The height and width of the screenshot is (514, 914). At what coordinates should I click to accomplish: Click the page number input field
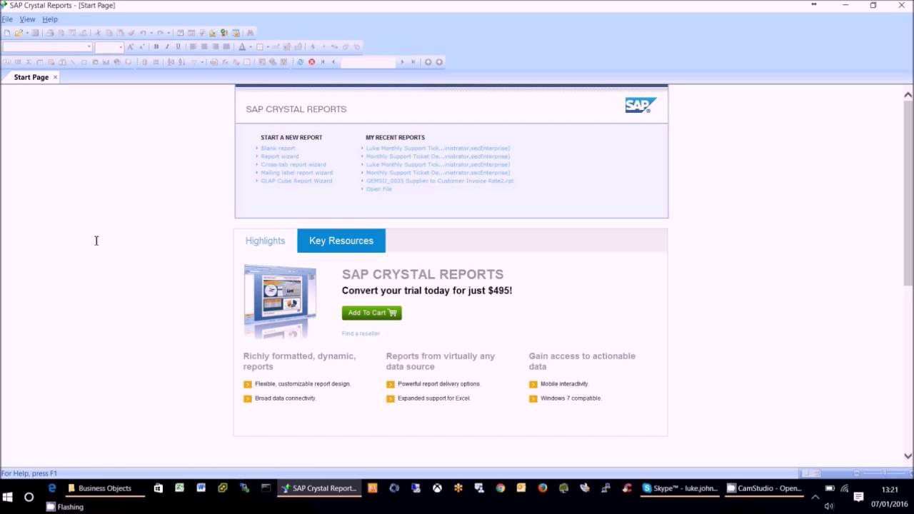click(x=368, y=62)
